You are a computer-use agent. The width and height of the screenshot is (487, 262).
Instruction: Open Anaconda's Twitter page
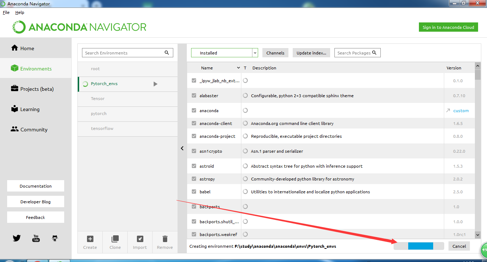pyautogui.click(x=17, y=238)
